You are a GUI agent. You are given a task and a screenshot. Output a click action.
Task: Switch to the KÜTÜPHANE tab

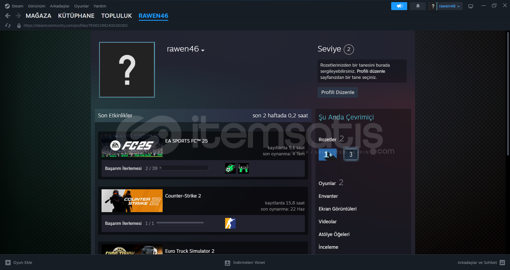click(x=76, y=16)
